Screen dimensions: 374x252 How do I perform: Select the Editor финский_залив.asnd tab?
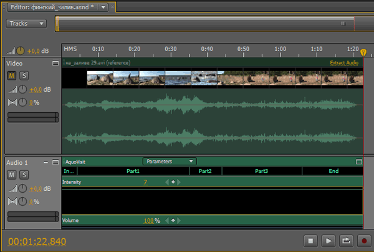(52, 7)
